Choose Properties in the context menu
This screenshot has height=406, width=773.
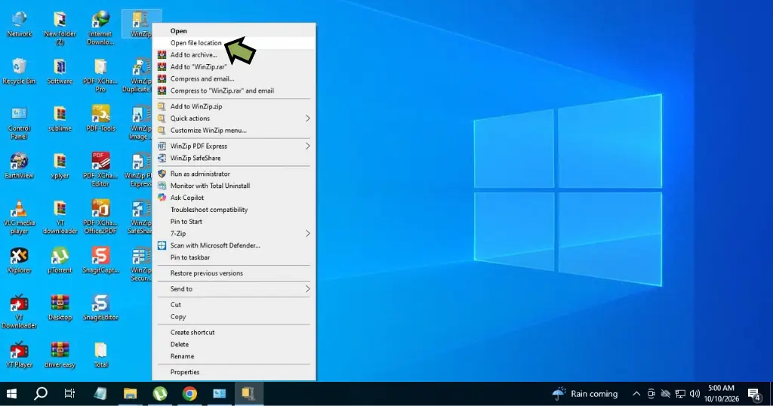point(234,372)
